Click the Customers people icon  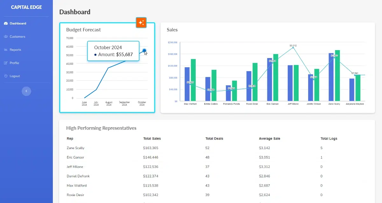[x=6, y=37]
